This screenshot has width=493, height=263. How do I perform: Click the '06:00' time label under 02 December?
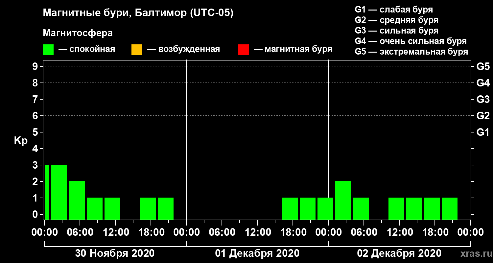tap(364, 232)
